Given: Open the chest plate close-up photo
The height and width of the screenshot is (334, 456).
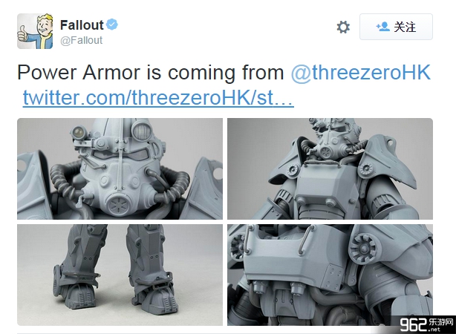Looking at the screenshot, I should click(330, 275).
